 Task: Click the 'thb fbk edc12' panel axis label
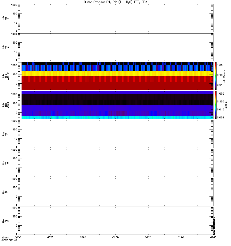click(x=6, y=76)
